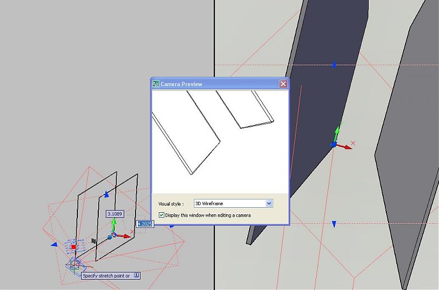Click the highlighted 4.2025 dynamic input field

[145, 224]
